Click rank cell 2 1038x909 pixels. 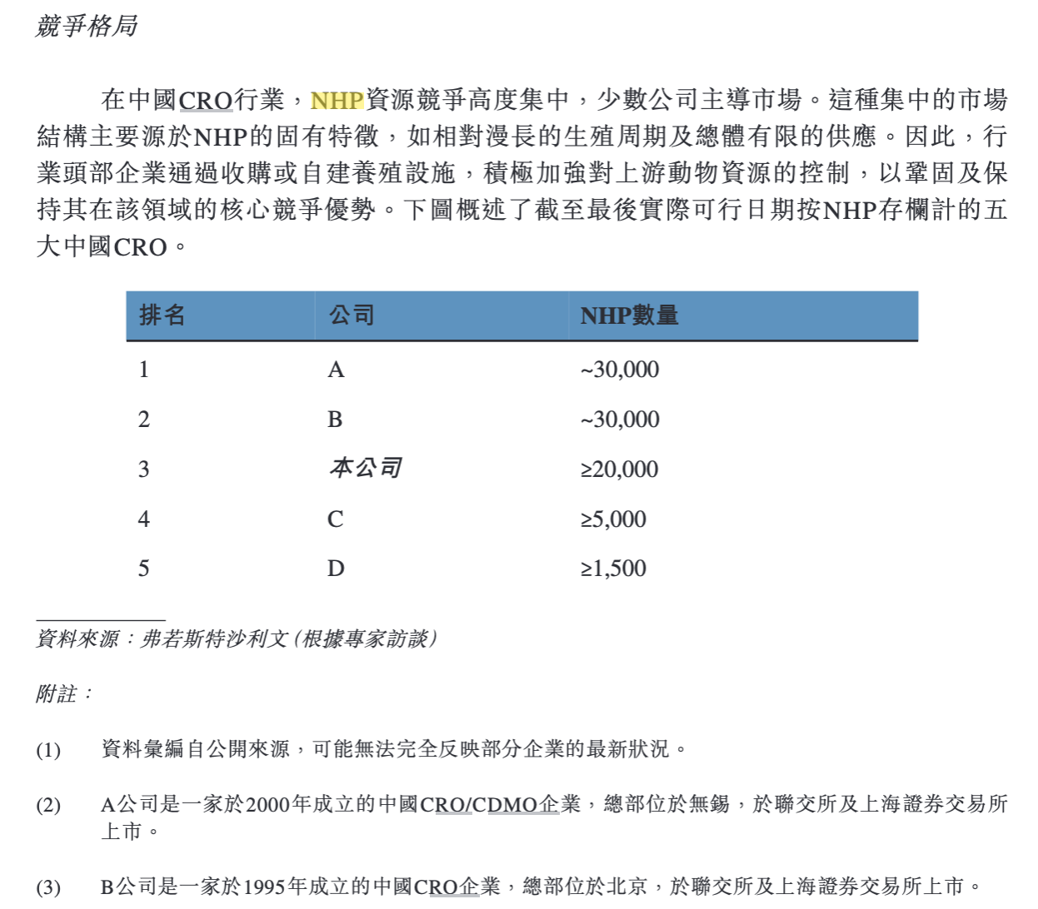pyautogui.click(x=144, y=419)
